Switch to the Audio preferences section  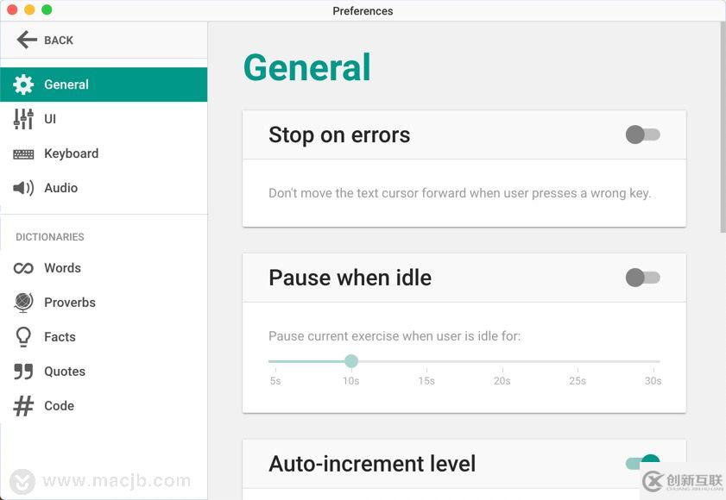coord(60,188)
